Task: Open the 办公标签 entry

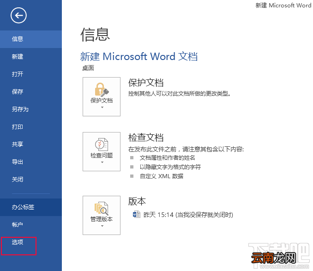Action: 31,207
